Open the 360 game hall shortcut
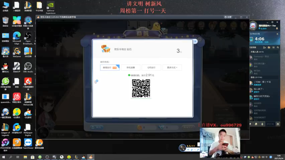 (17, 129)
